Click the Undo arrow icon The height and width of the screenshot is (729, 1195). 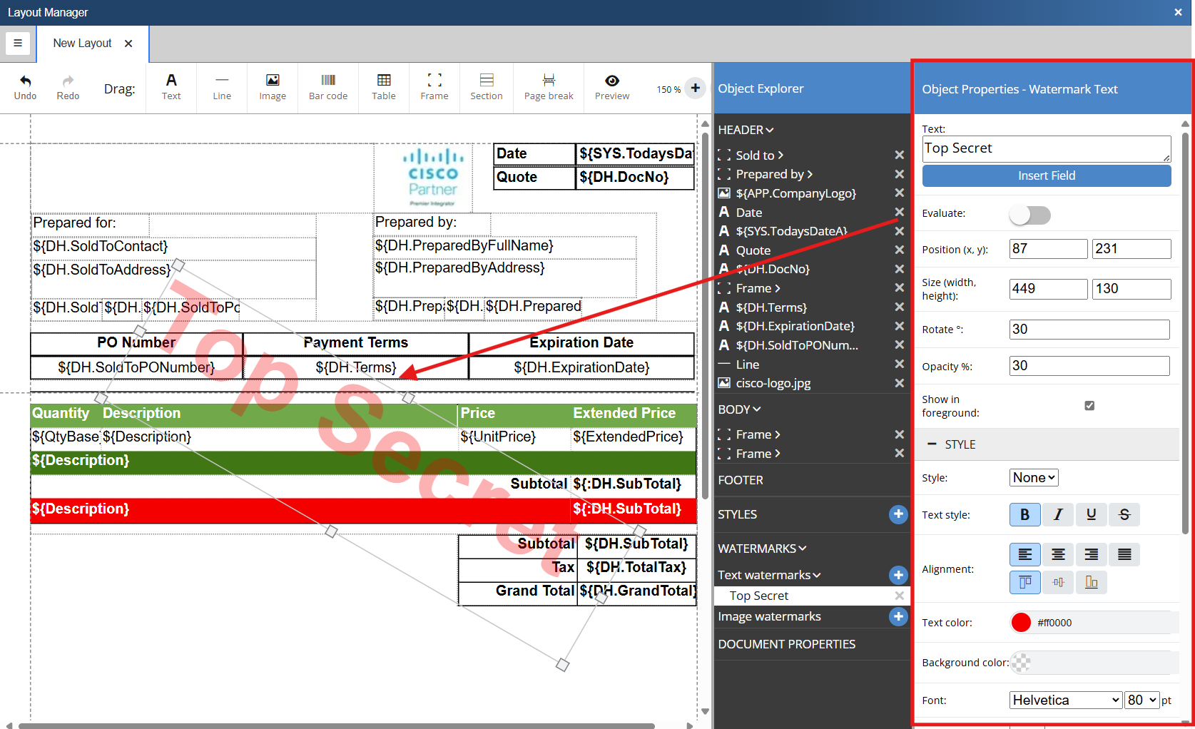(26, 81)
